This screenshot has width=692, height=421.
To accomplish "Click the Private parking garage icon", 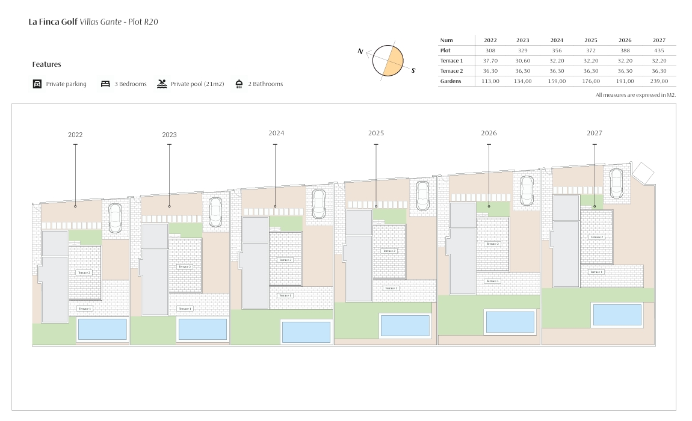I will click(37, 84).
